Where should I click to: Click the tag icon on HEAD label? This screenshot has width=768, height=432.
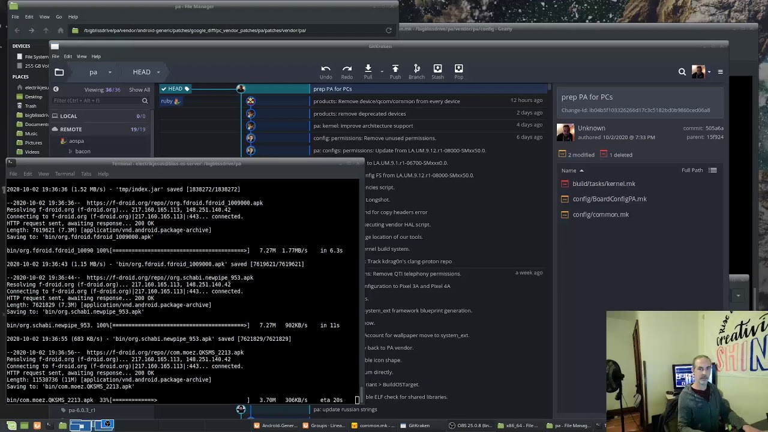point(187,89)
